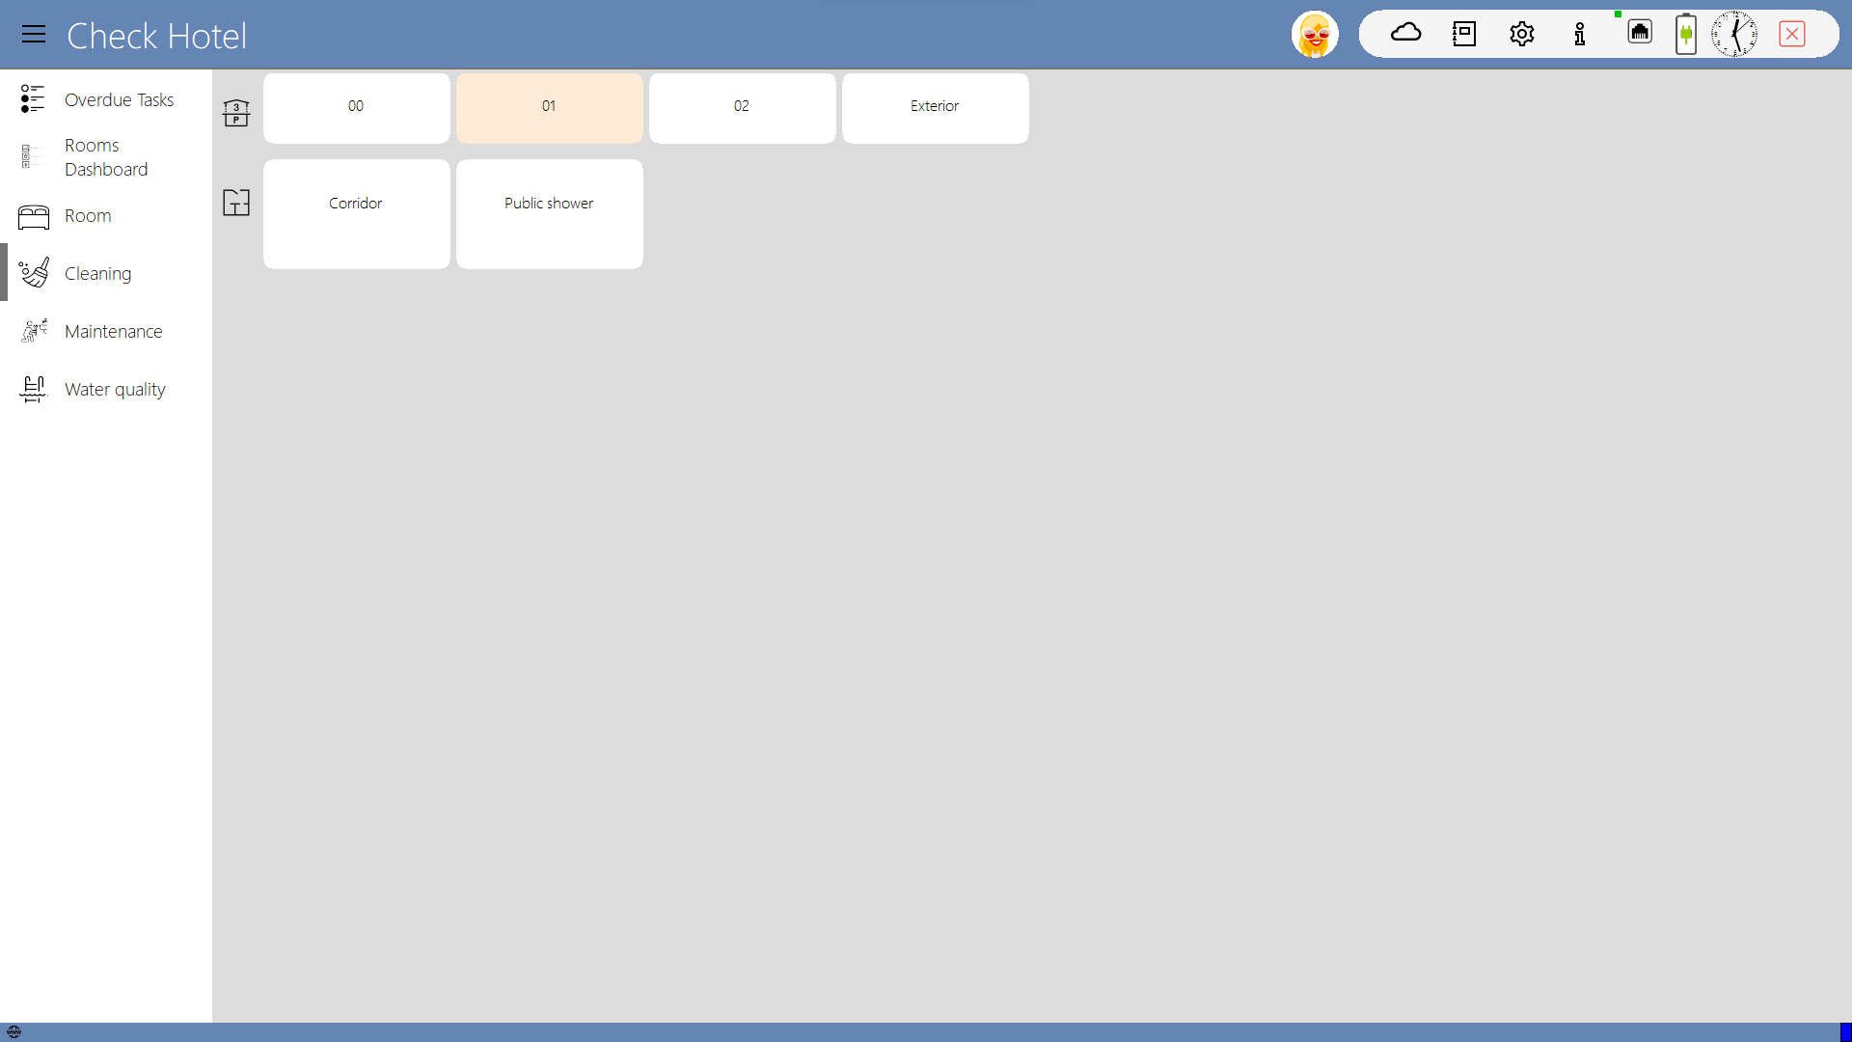The height and width of the screenshot is (1042, 1852).
Task: Click the network port status icon
Action: pyautogui.click(x=1639, y=32)
